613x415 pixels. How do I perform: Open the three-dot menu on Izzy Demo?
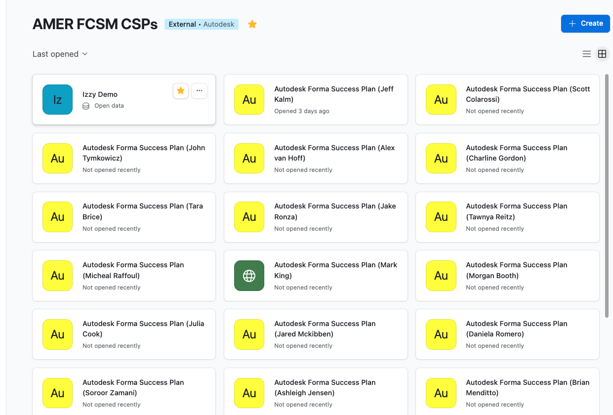click(200, 90)
